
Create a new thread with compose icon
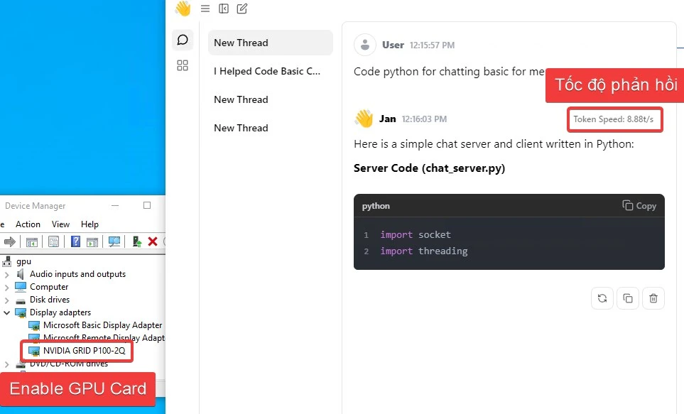242,9
